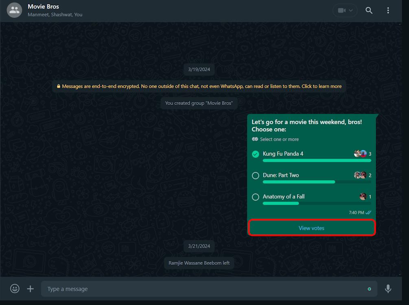Click the lock icon in encryption notice
This screenshot has width=409, height=305.
coord(59,86)
